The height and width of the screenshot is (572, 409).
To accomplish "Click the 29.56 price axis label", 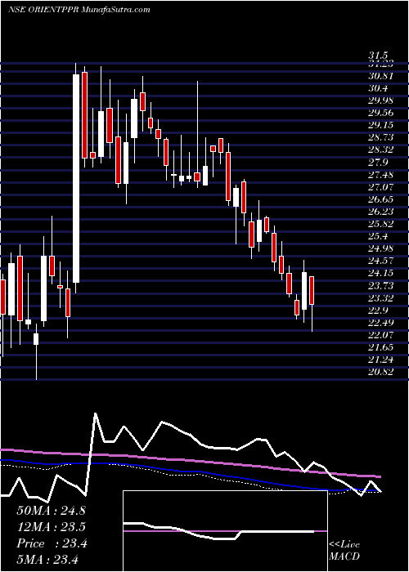I will 380,113.
